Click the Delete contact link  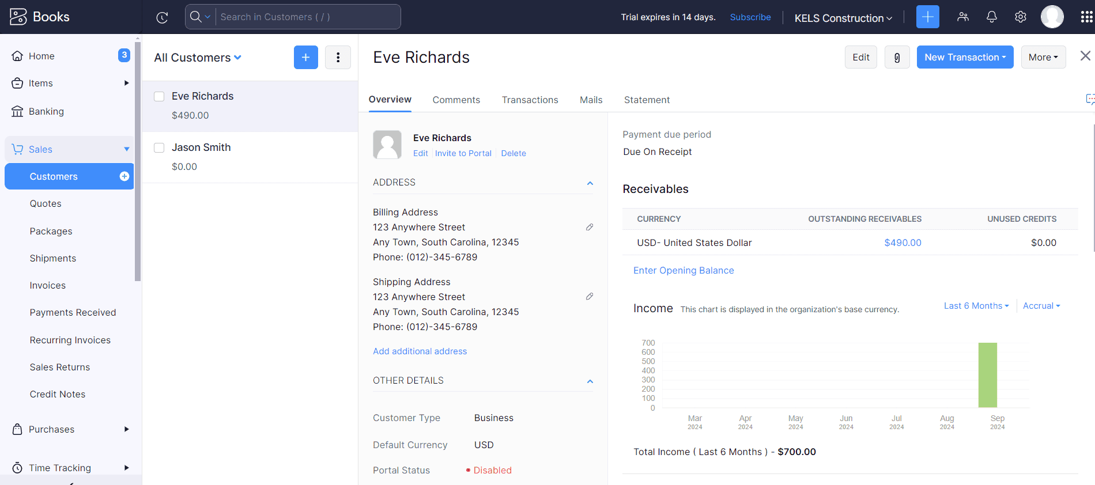(513, 153)
